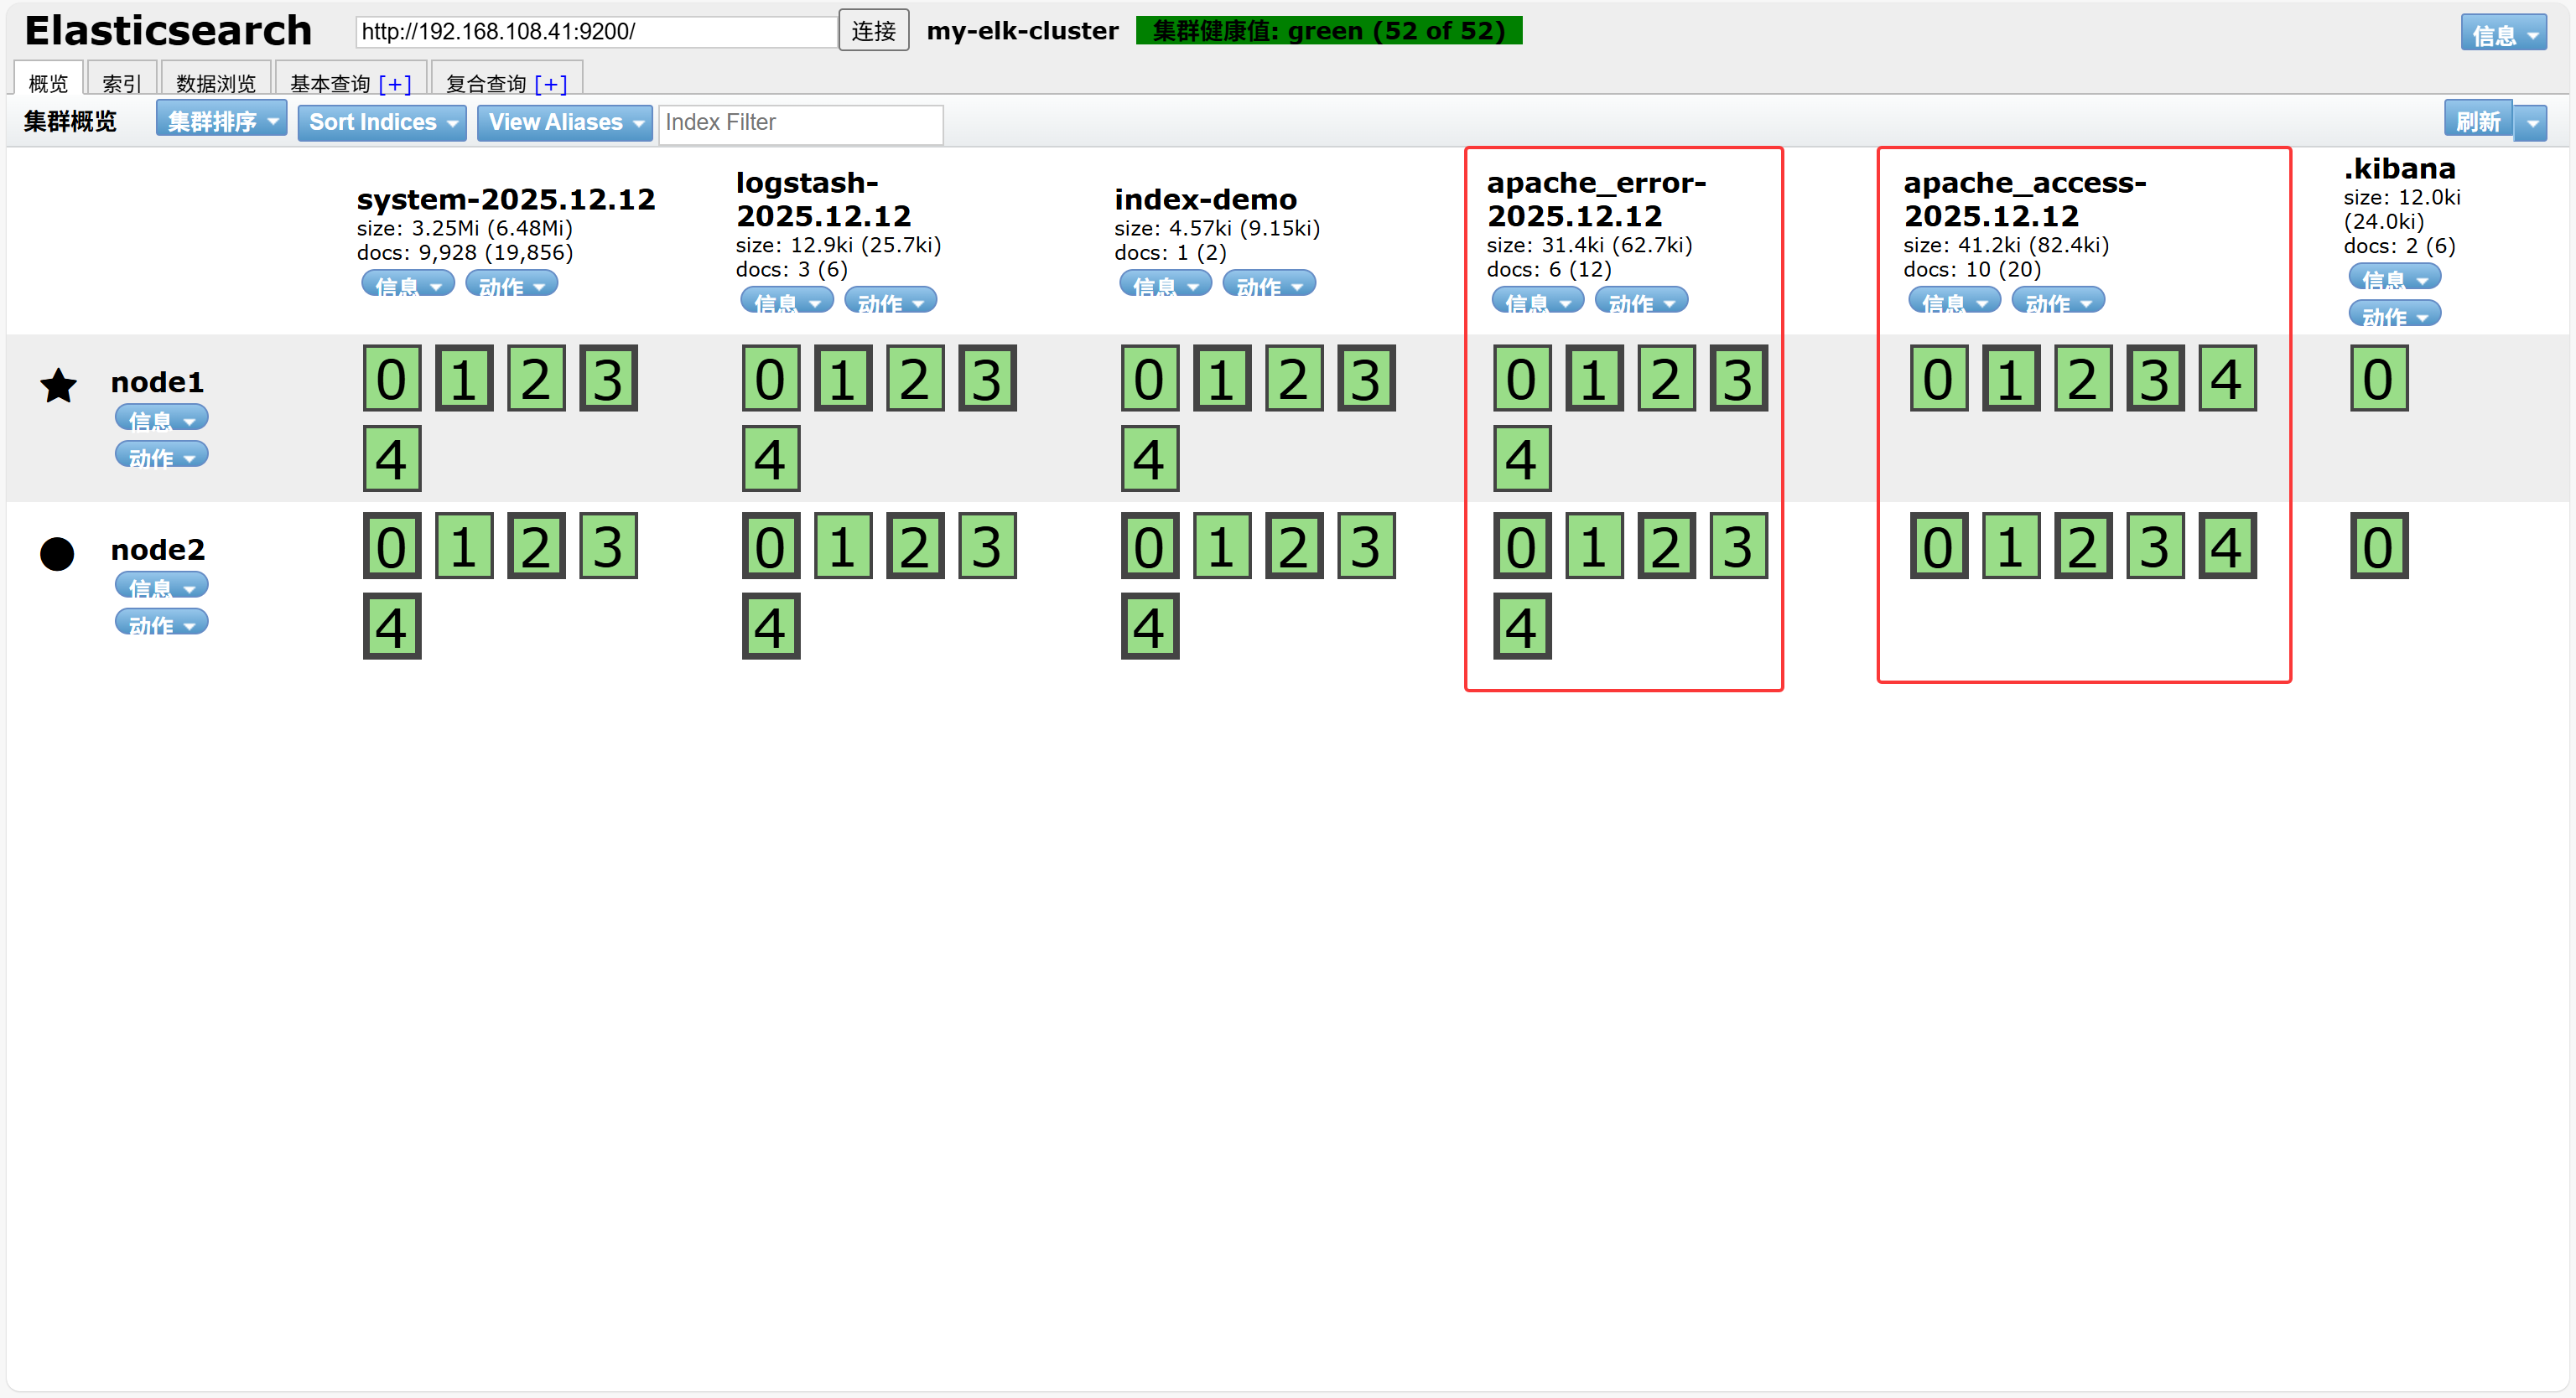
Task: Select shard 0 of .kibana on node2
Action: 2379,546
